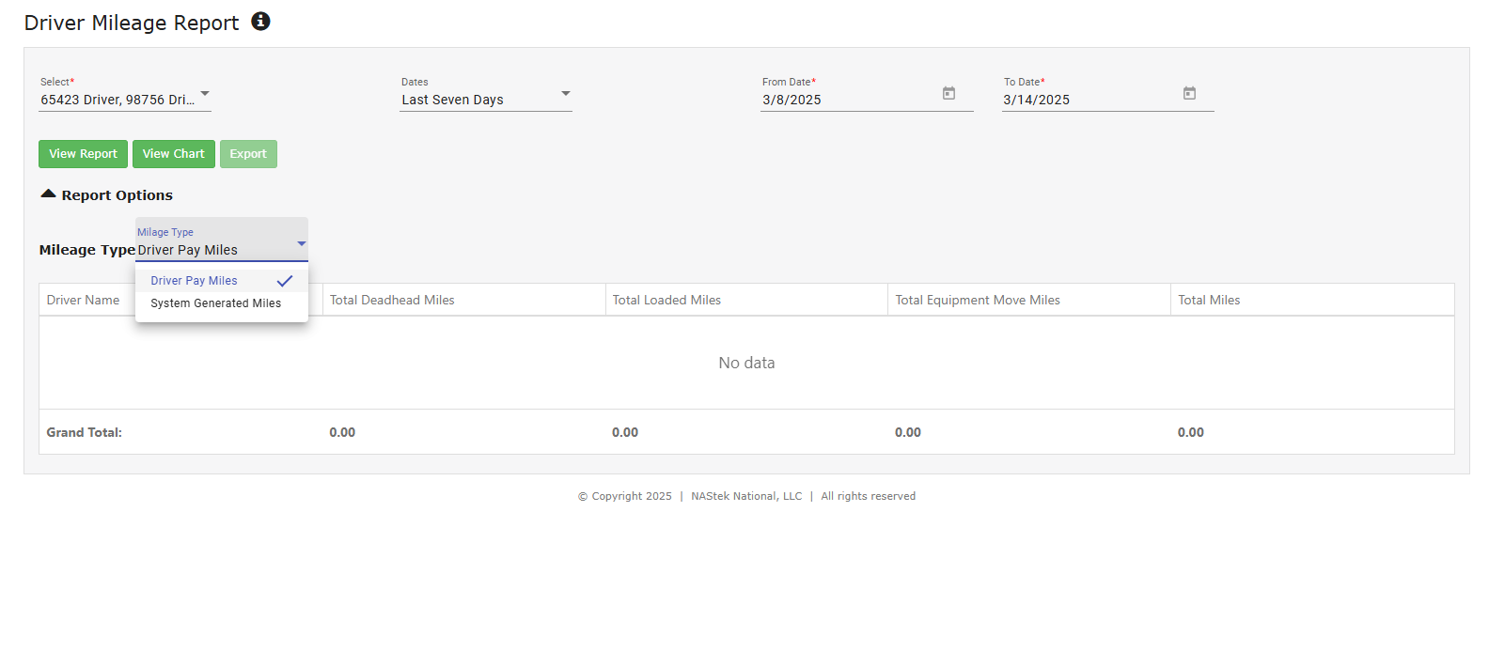
Task: Click Total Equipment Move Miles column header
Action: (977, 301)
